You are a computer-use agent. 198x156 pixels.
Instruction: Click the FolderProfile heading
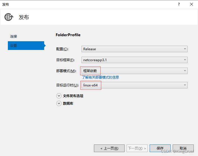[68, 35]
